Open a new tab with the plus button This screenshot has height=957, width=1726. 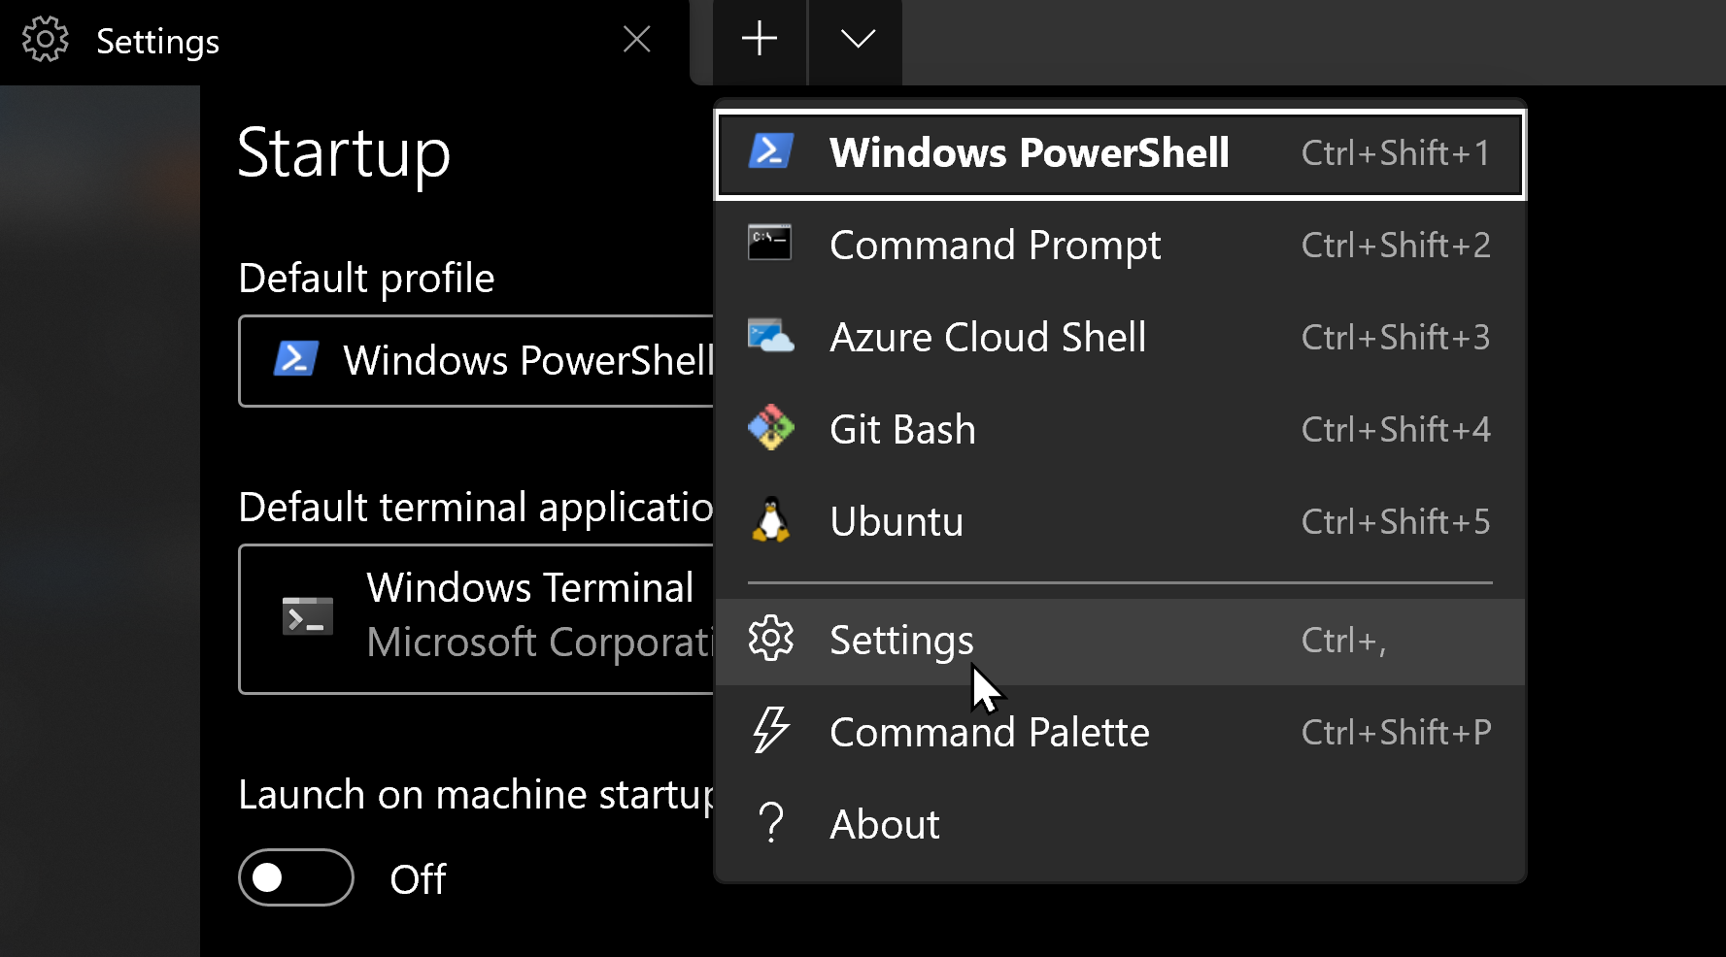pyautogui.click(x=760, y=39)
